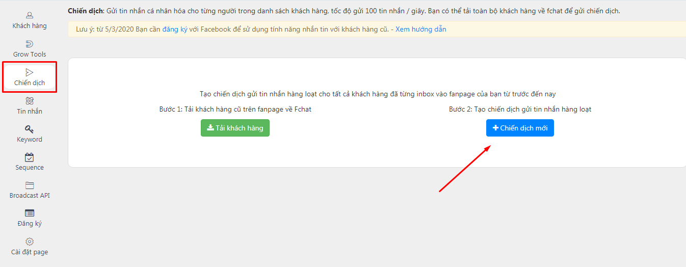Image resolution: width=686 pixels, height=267 pixels.
Task: Go to the Khách hàng menu label
Action: point(30,26)
